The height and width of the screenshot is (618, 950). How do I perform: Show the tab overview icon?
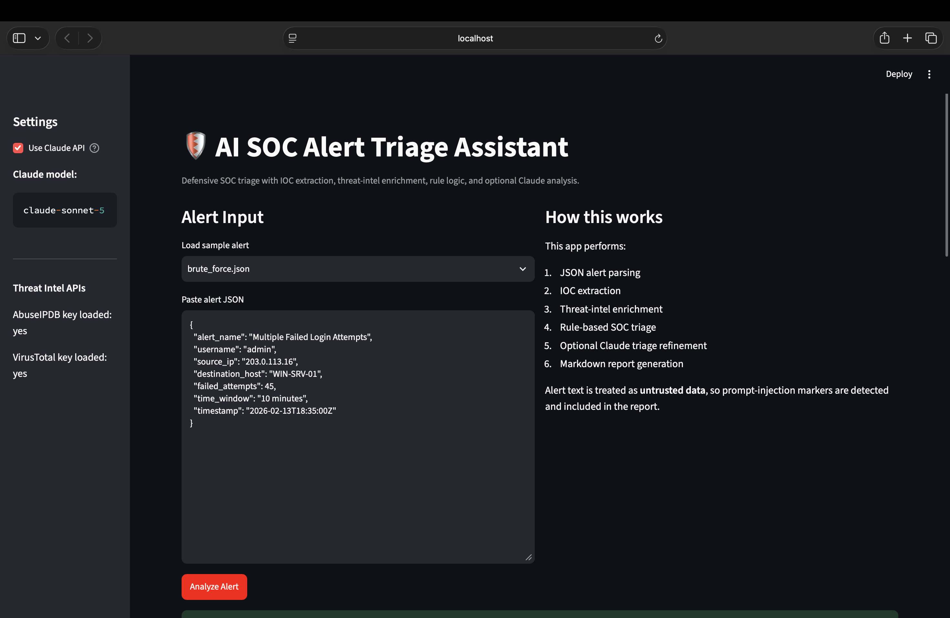[x=931, y=38]
